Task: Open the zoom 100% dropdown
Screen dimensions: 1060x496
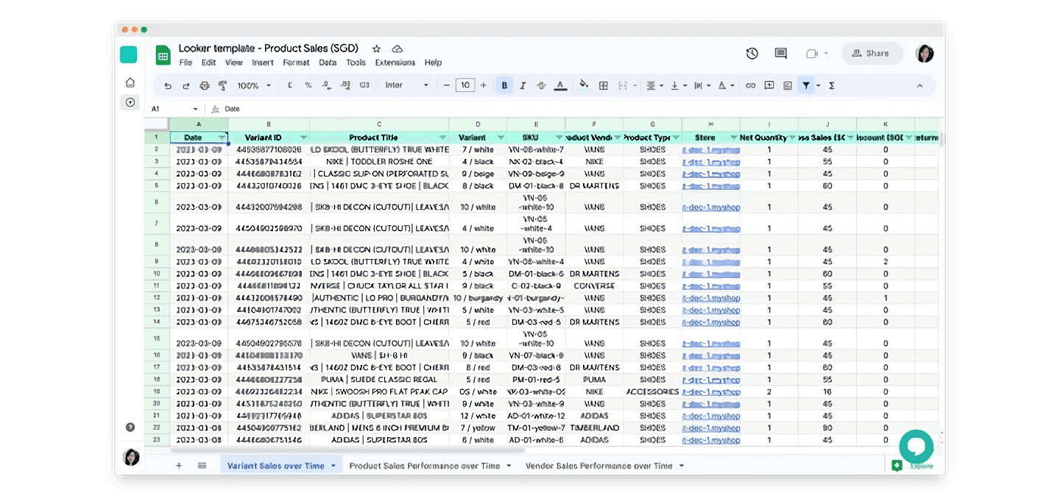Action: click(x=254, y=85)
